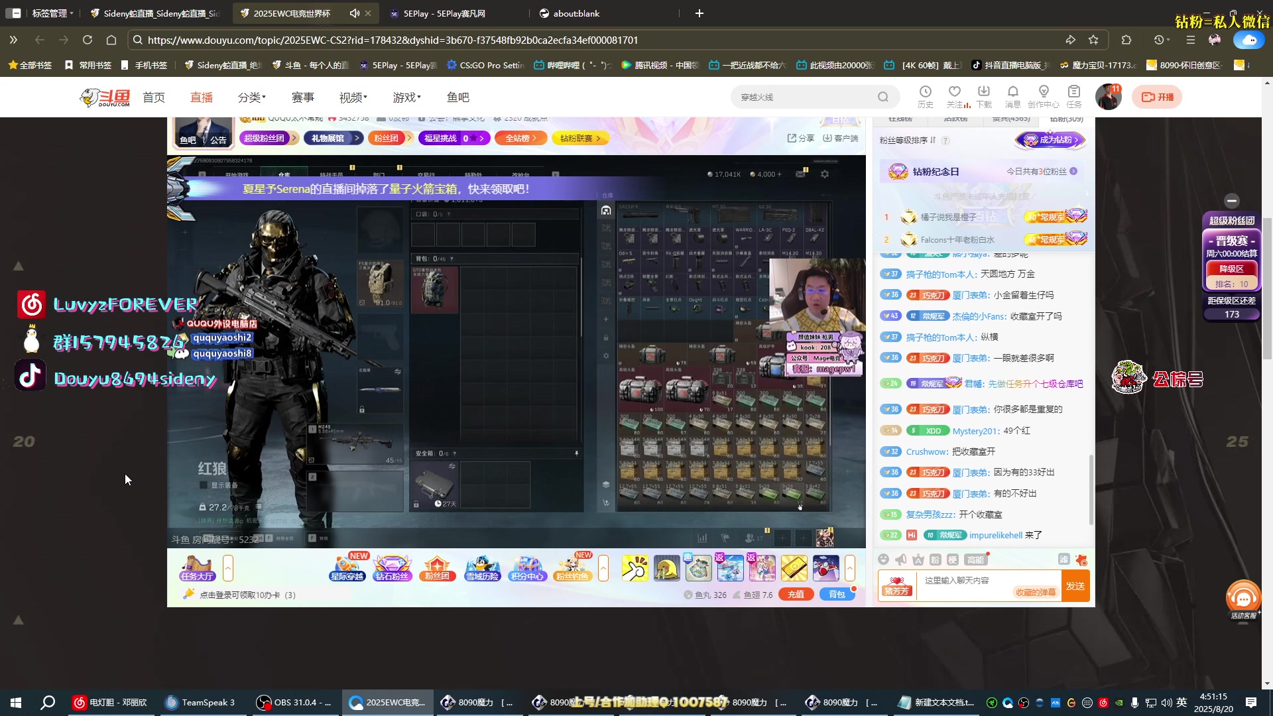This screenshot has width=1273, height=716.
Task: Collapse the side widget with minus button
Action: click(x=1232, y=200)
